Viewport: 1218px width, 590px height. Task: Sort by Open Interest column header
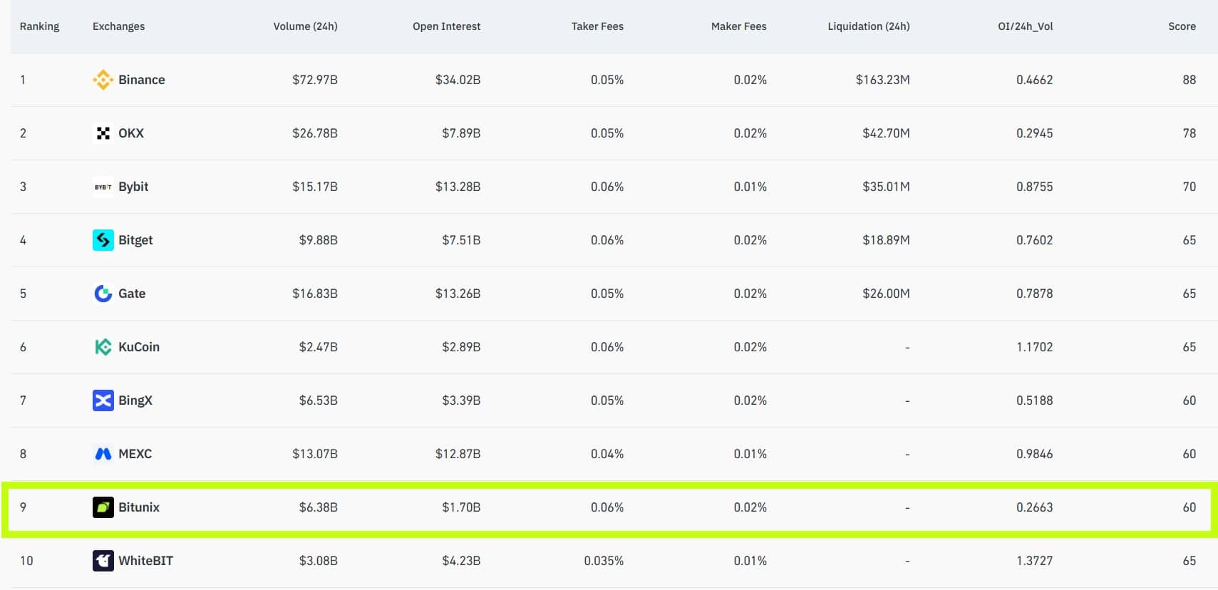tap(447, 26)
